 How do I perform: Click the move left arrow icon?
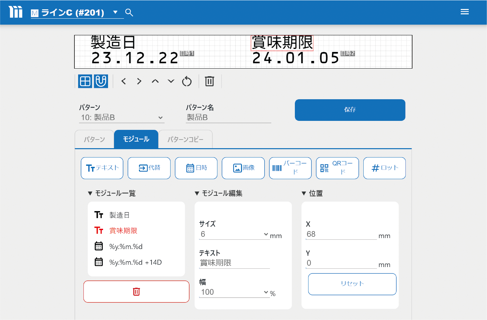[124, 81]
